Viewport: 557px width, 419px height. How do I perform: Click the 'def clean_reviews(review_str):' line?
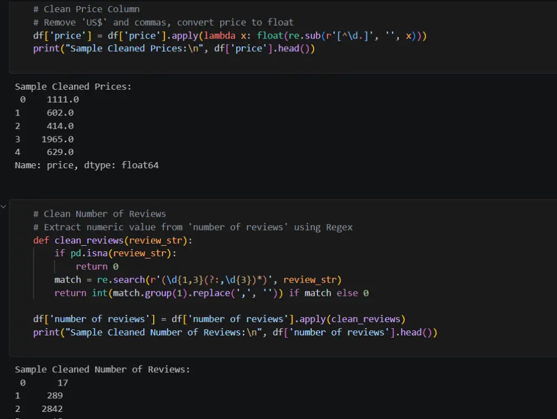coord(113,241)
